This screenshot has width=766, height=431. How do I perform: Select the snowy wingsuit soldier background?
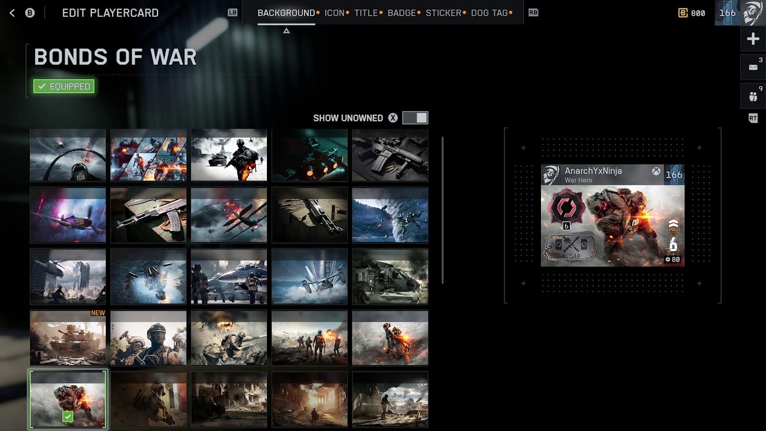390,215
